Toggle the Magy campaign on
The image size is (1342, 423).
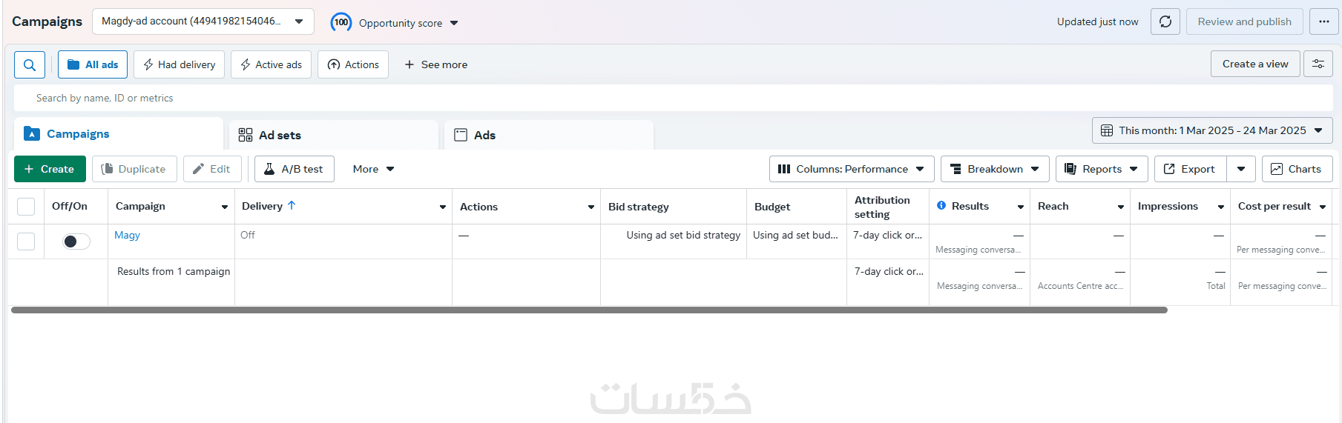[76, 242]
